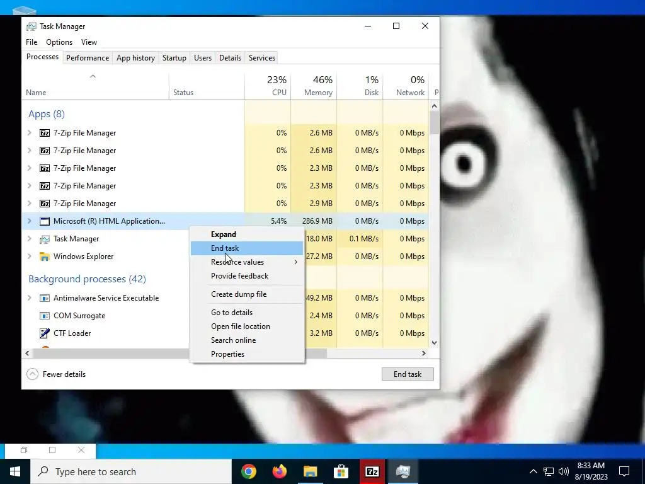Click the Background processes (42) heading
645x484 pixels.
87,279
